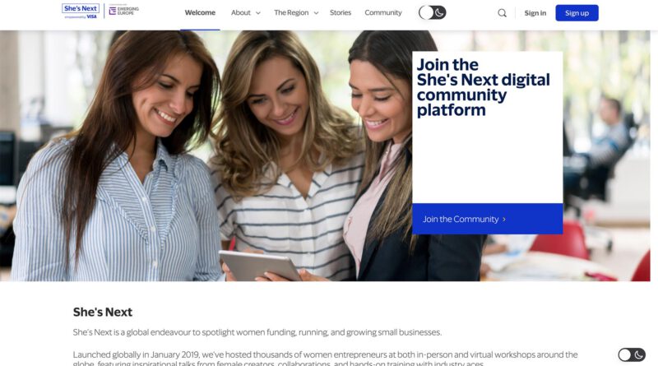Toggle dark mode switch in navigation bar
This screenshot has height=366, width=658.
point(433,12)
